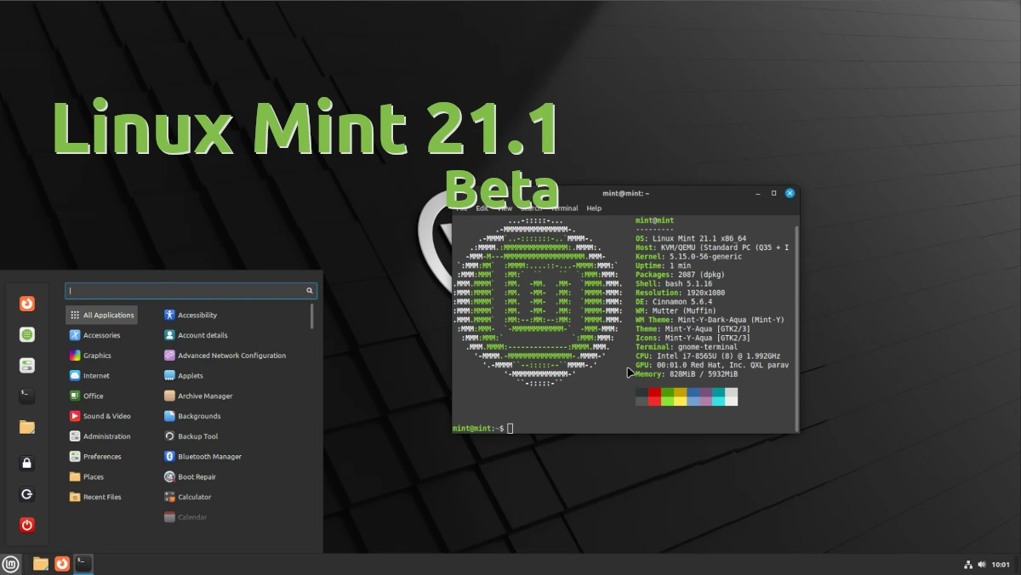Open the Help menu in terminal
This screenshot has width=1021, height=575.
pos(594,208)
